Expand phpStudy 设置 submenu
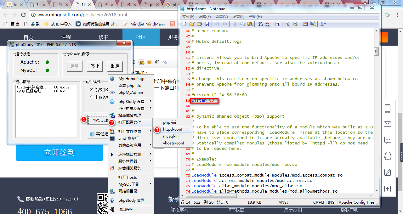This screenshot has height=214, width=403. (131, 101)
